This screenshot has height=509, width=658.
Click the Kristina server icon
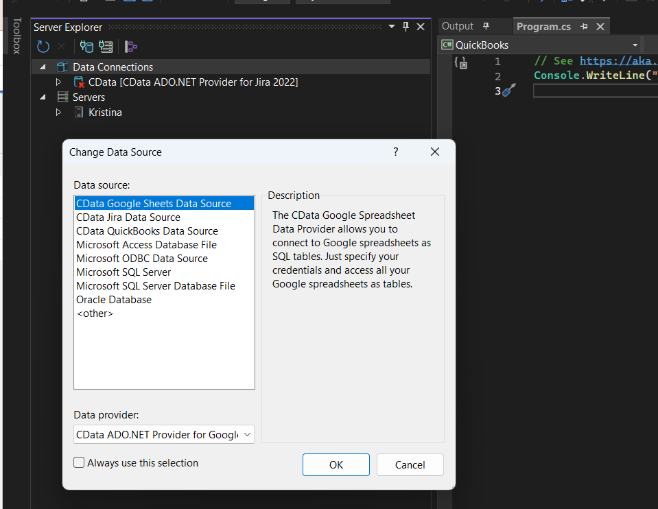coord(78,113)
